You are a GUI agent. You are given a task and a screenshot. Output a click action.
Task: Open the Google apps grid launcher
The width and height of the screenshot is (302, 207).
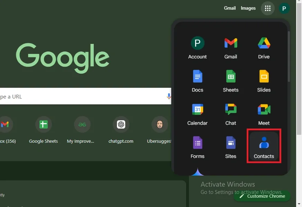[x=267, y=8]
